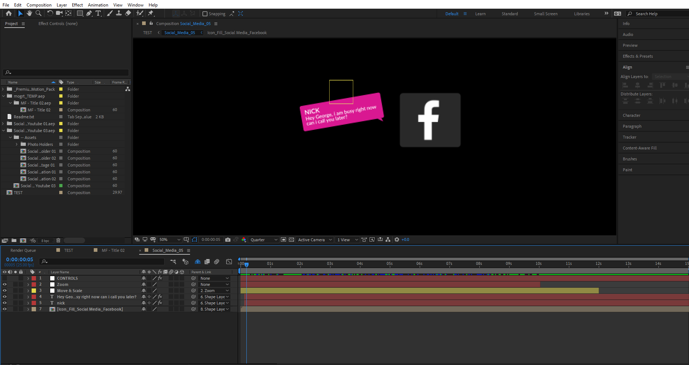Enable the Snapping checkbox
This screenshot has height=365, width=689.
pos(205,14)
